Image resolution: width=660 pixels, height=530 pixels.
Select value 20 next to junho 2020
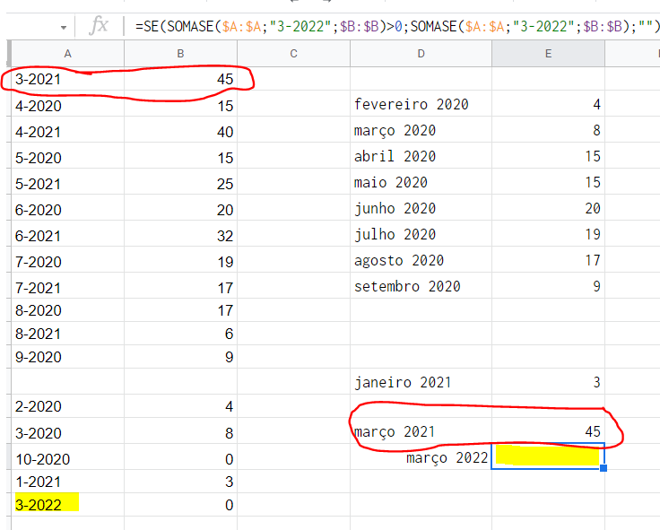pyautogui.click(x=548, y=208)
